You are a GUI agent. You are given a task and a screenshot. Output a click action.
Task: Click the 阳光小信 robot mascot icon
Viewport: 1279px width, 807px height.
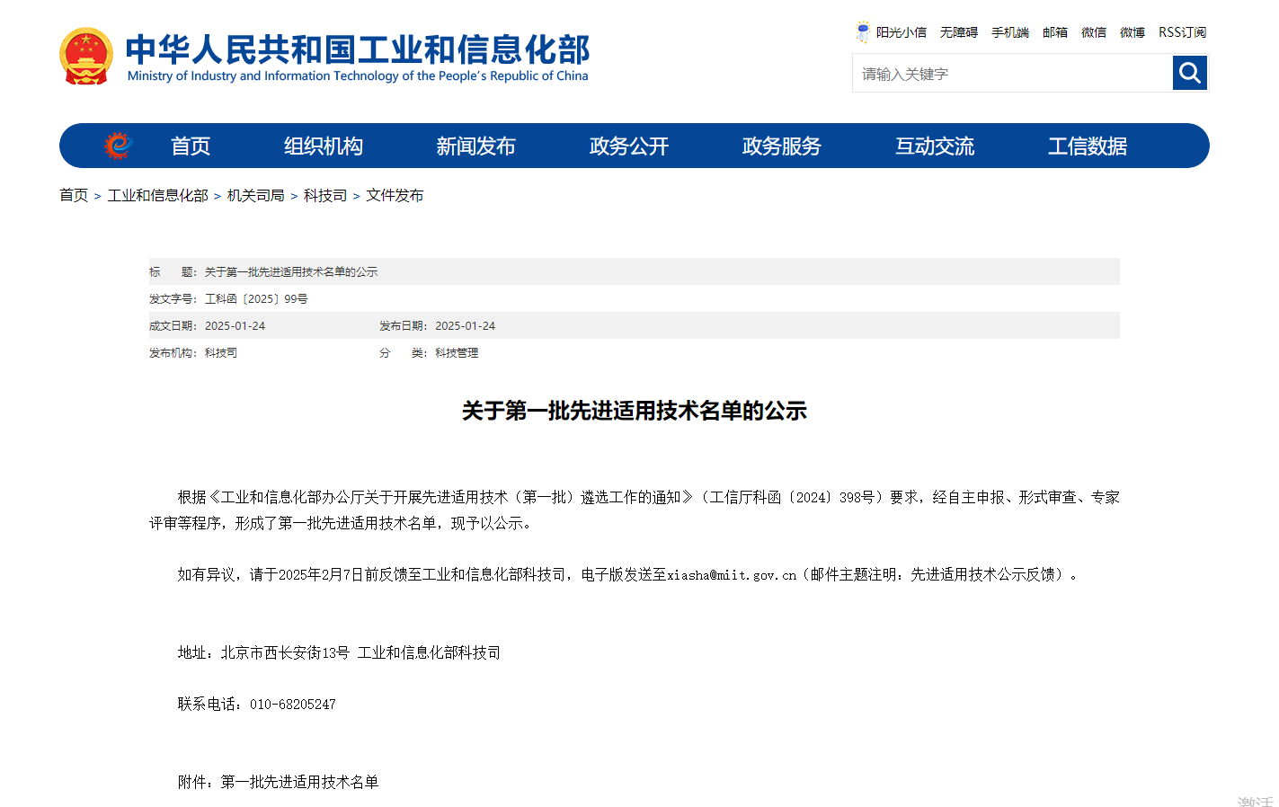point(863,31)
